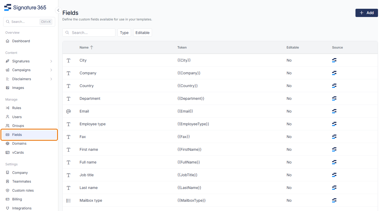Image resolution: width=382 pixels, height=211 pixels.
Task: Click the {{LastName}} token
Action: click(x=189, y=188)
